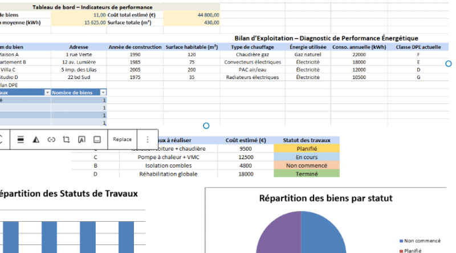Apply a duotone filter using the triangle icon

pyautogui.click(x=36, y=139)
